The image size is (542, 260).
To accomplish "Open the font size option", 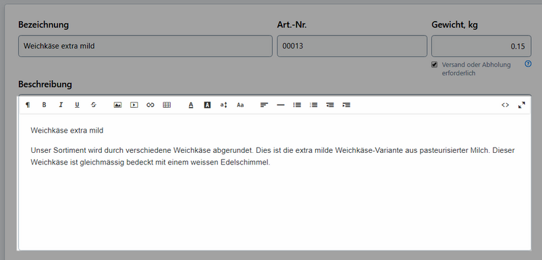I will pyautogui.click(x=223, y=105).
